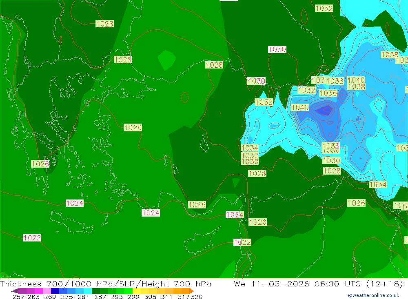Click the purple arrow tip starting the color scale

15,291
